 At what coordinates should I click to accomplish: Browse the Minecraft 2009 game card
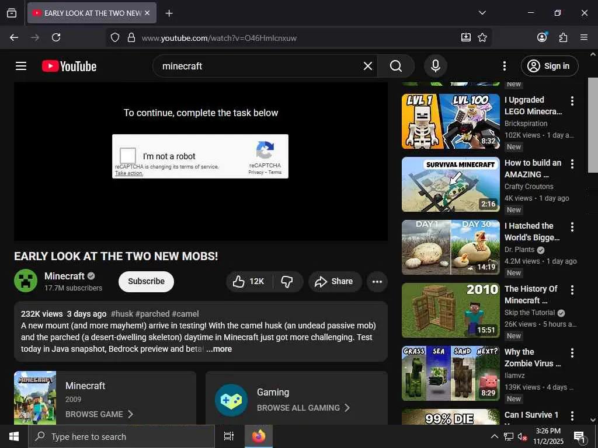[x=105, y=398]
